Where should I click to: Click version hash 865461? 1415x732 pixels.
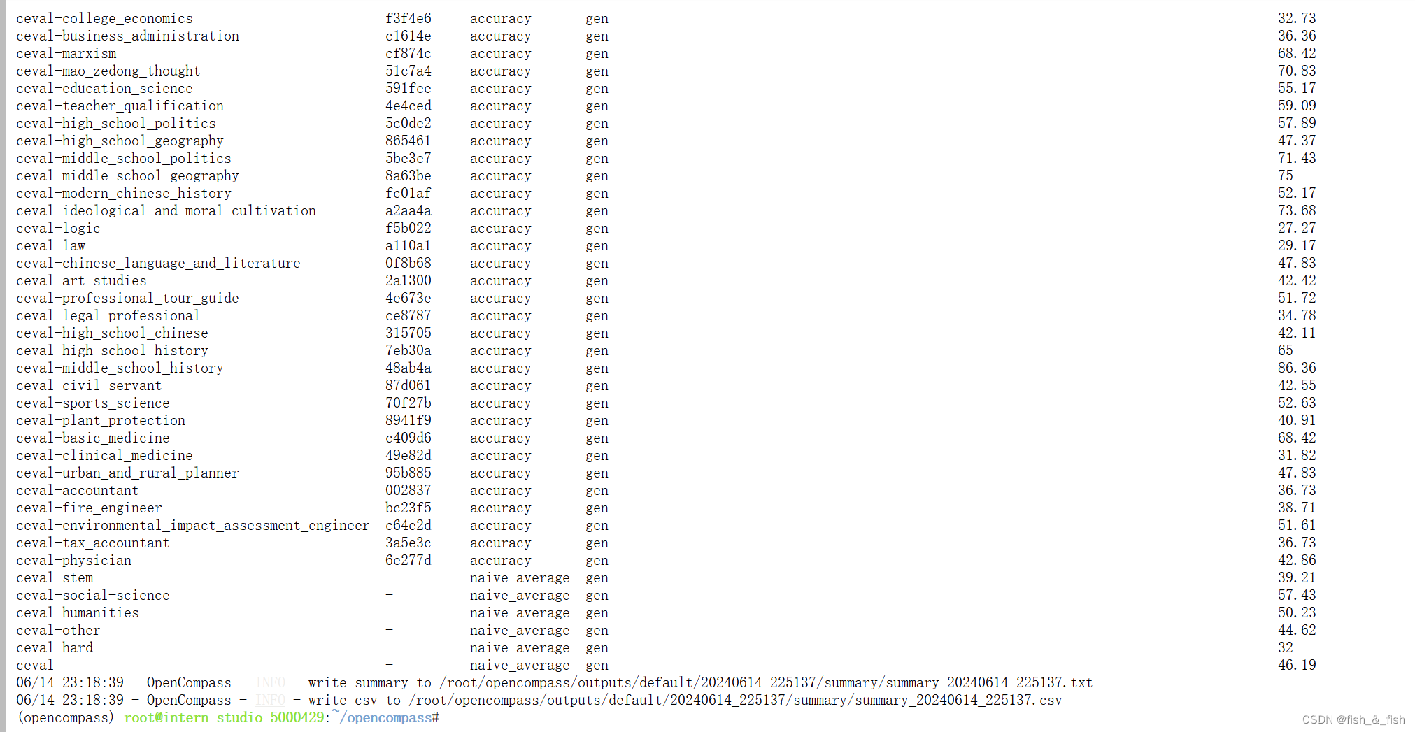point(408,141)
